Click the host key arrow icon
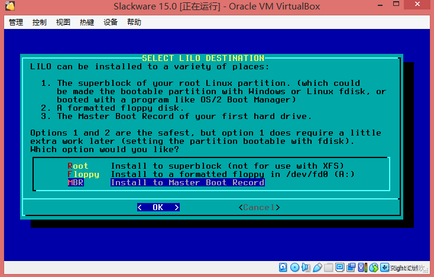This screenshot has height=277, width=434. pyautogui.click(x=385, y=268)
